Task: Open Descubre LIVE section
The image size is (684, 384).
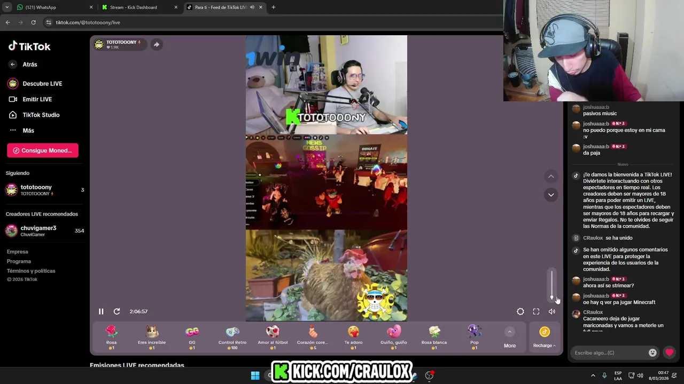Action: pyautogui.click(x=35, y=84)
